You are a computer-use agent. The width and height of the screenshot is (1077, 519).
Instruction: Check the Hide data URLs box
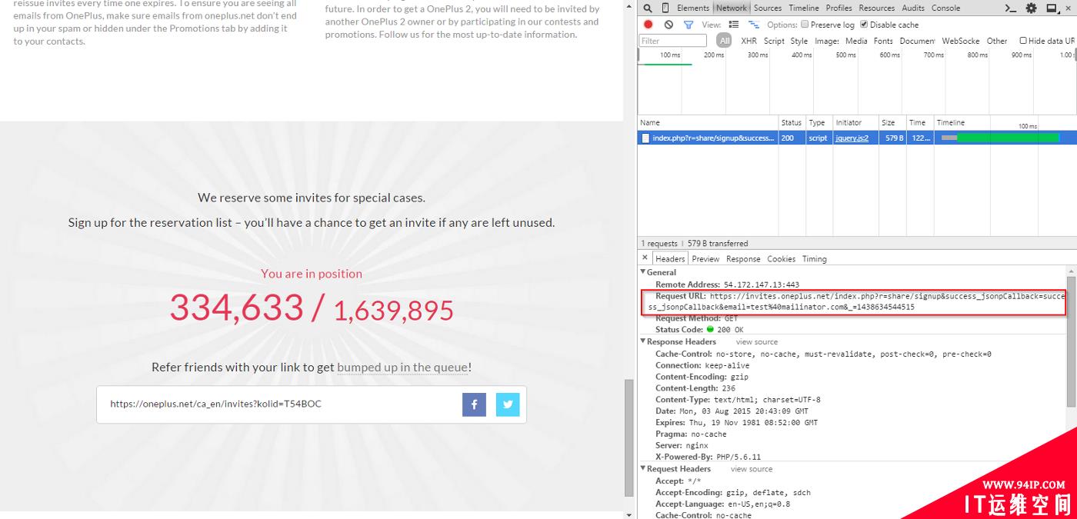pyautogui.click(x=1023, y=41)
